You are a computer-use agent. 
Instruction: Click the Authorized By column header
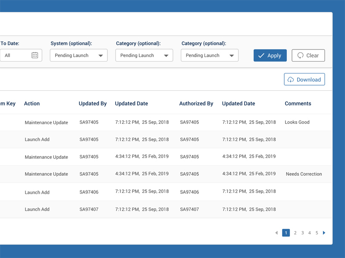pos(196,104)
